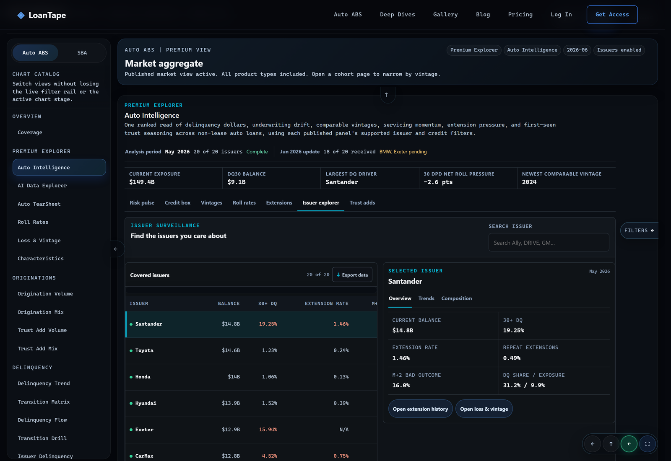Viewport: 671px width, 461px height.
Task: Open Characteristics in sidebar
Action: click(59, 259)
